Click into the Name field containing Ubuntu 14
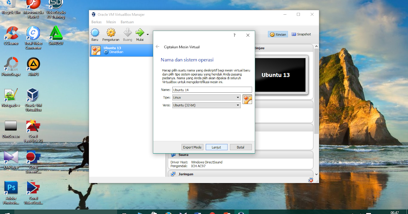The height and width of the screenshot is (214, 408). click(212, 90)
